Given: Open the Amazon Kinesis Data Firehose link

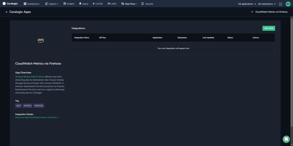Looking at the screenshot, I should (30, 77).
